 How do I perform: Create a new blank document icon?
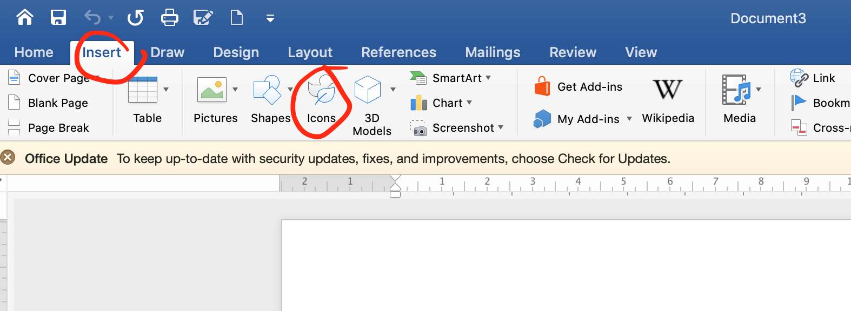[x=237, y=18]
